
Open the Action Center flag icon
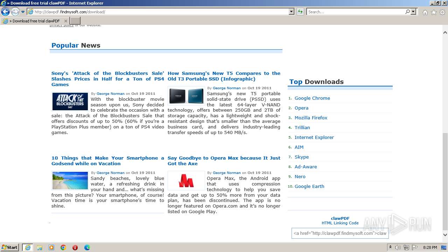(415, 247)
